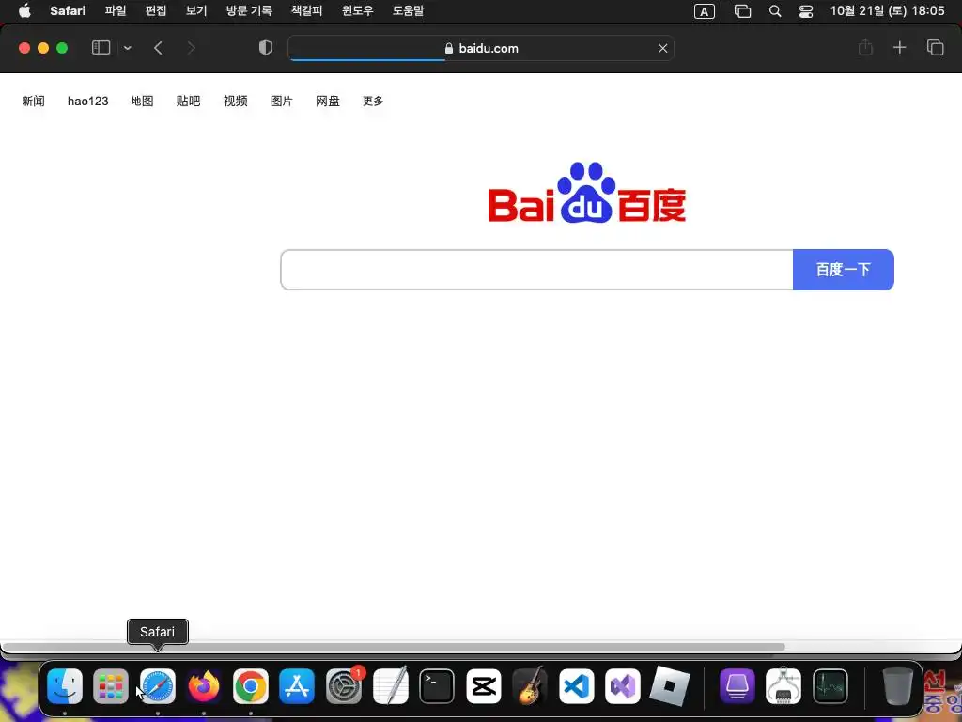Show the tab overview icon
This screenshot has width=962, height=722.
pyautogui.click(x=935, y=47)
